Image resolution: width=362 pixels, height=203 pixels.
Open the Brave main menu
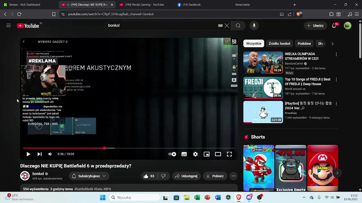[x=357, y=14]
